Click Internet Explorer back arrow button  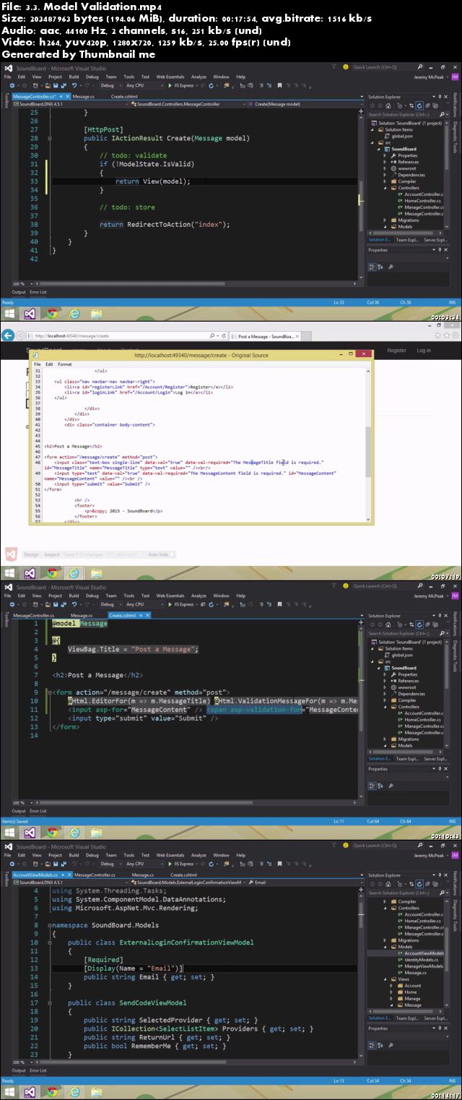9,334
